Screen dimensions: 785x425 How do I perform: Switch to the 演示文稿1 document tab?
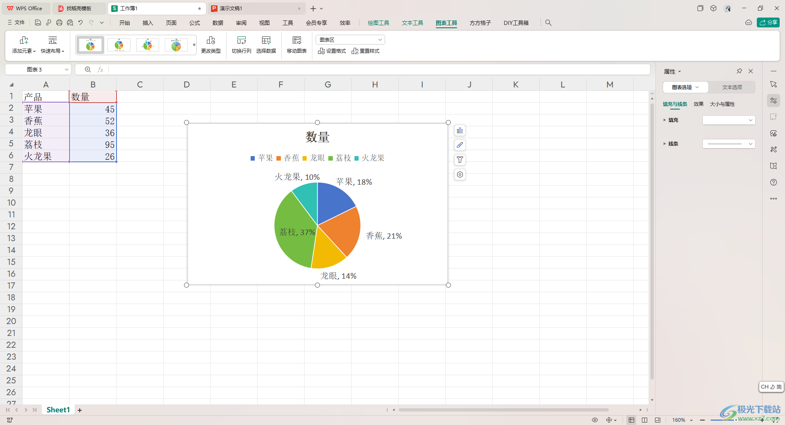tap(256, 8)
